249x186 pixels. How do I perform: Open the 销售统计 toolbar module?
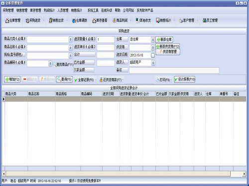tap(163, 20)
